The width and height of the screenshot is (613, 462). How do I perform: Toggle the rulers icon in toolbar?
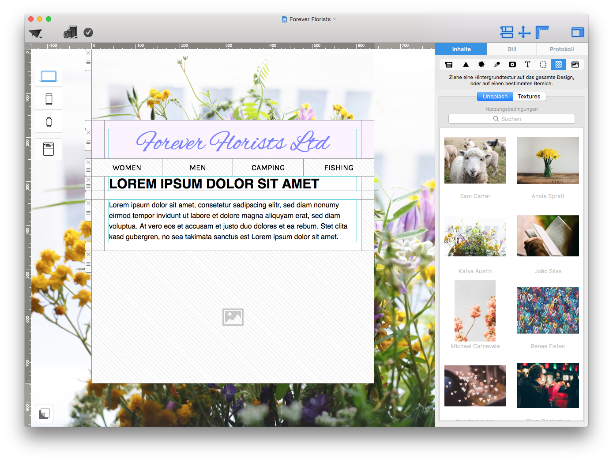(542, 32)
